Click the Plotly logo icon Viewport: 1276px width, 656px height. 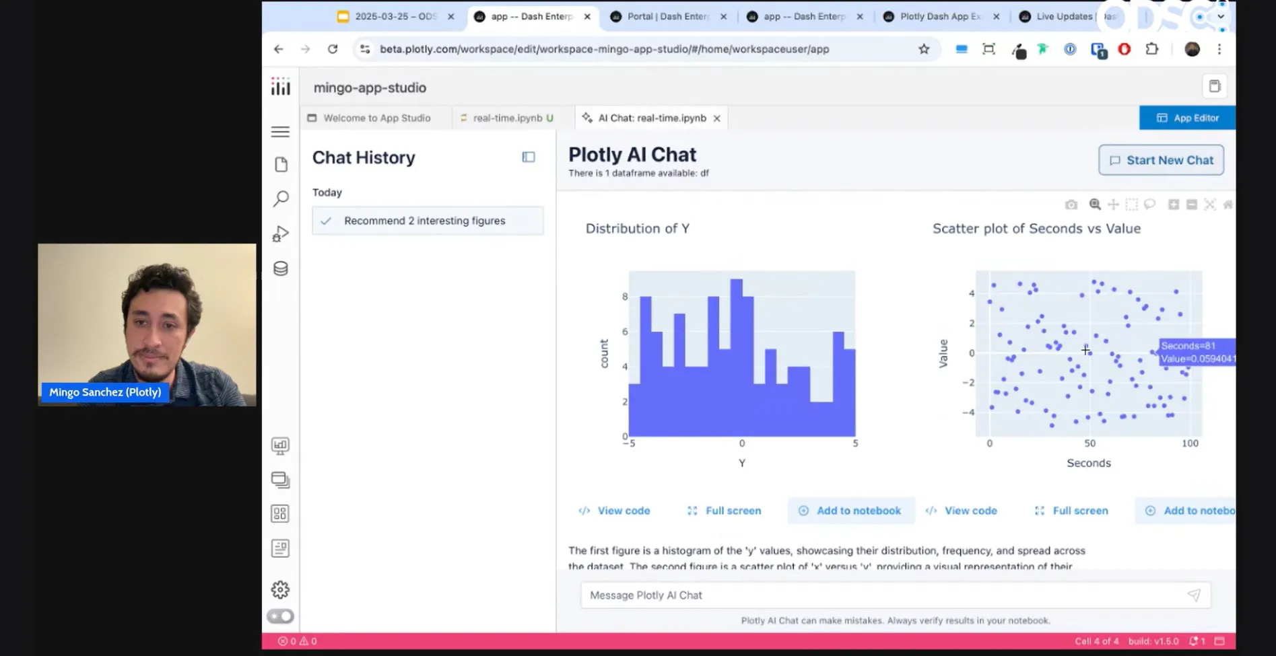pyautogui.click(x=280, y=86)
